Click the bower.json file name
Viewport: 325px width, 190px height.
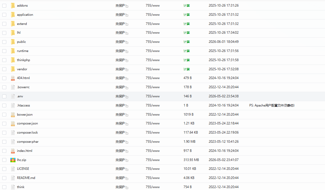pos(25,114)
